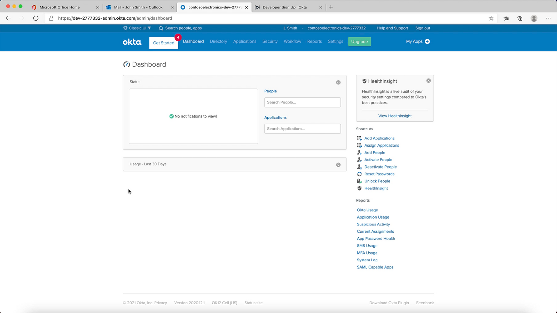Open the Directory menu item
The image size is (557, 313).
pos(218,41)
